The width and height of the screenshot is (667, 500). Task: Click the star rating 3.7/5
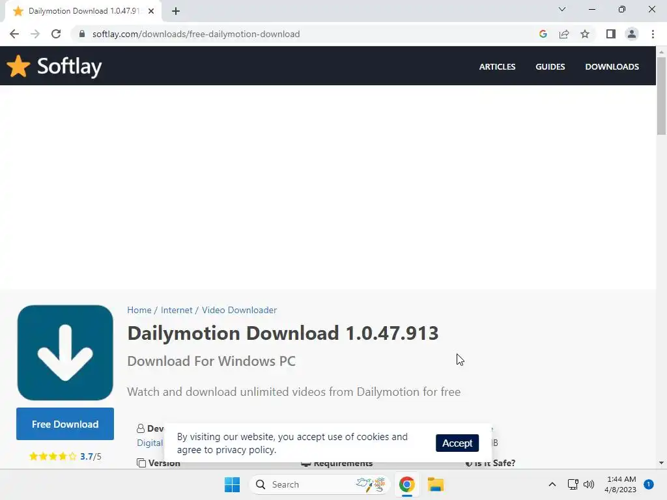point(65,456)
